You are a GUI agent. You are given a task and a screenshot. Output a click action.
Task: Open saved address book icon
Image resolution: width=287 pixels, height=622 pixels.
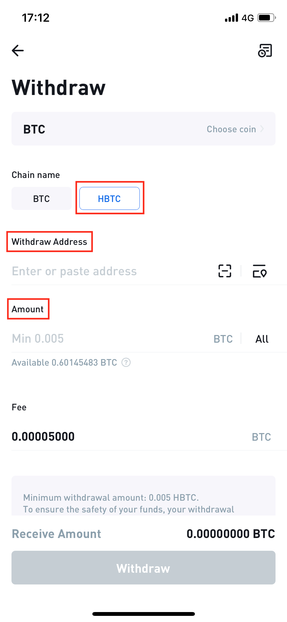[260, 271]
